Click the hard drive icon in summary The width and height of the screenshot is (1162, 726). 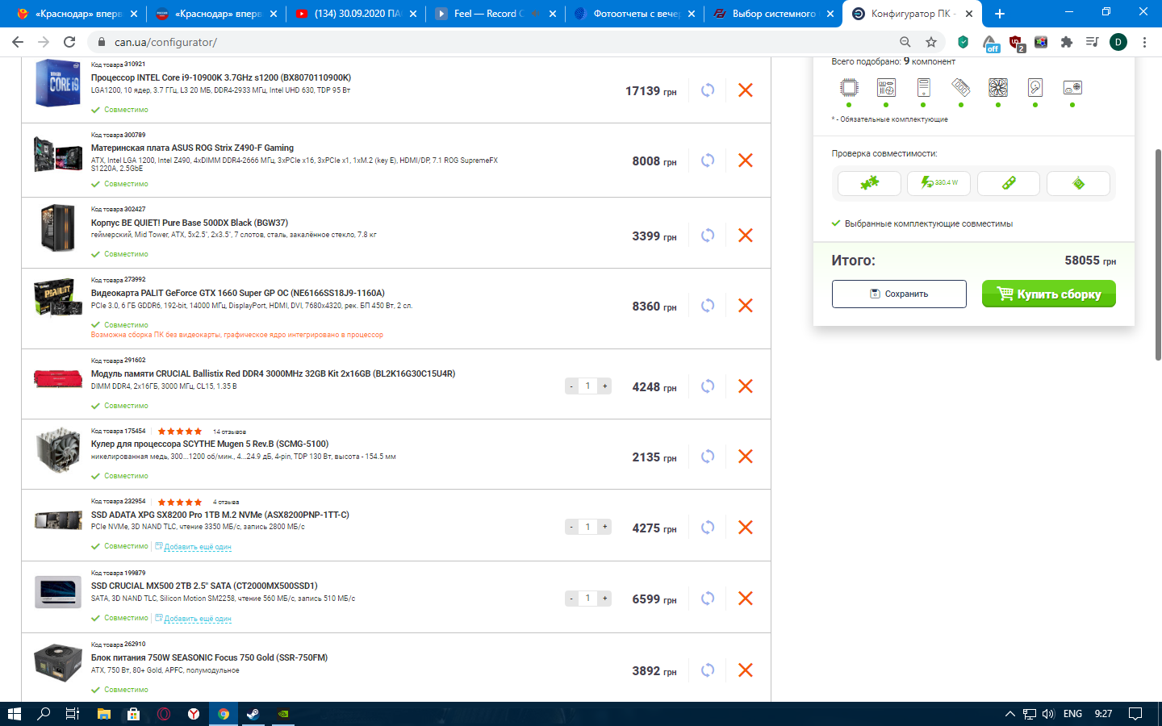[x=1035, y=87]
